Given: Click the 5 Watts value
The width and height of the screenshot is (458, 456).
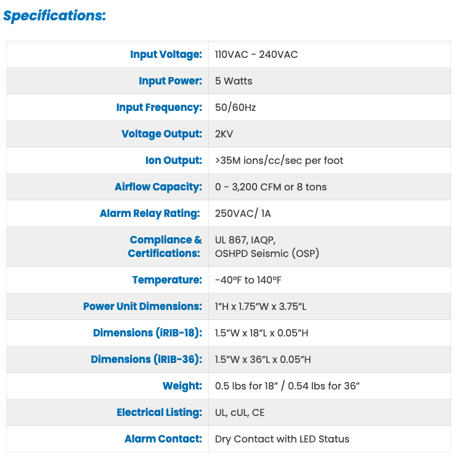Looking at the screenshot, I should coord(234,81).
